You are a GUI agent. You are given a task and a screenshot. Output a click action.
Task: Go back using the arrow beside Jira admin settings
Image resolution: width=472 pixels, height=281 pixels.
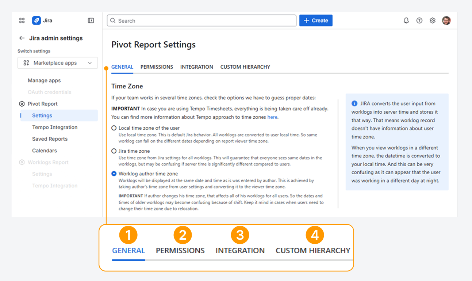[22, 38]
